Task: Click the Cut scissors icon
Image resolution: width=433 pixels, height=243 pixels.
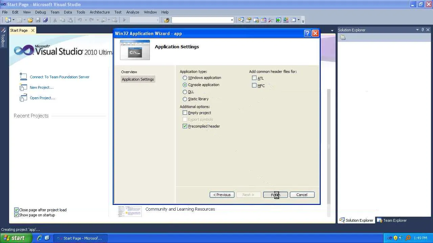Action: (55, 20)
